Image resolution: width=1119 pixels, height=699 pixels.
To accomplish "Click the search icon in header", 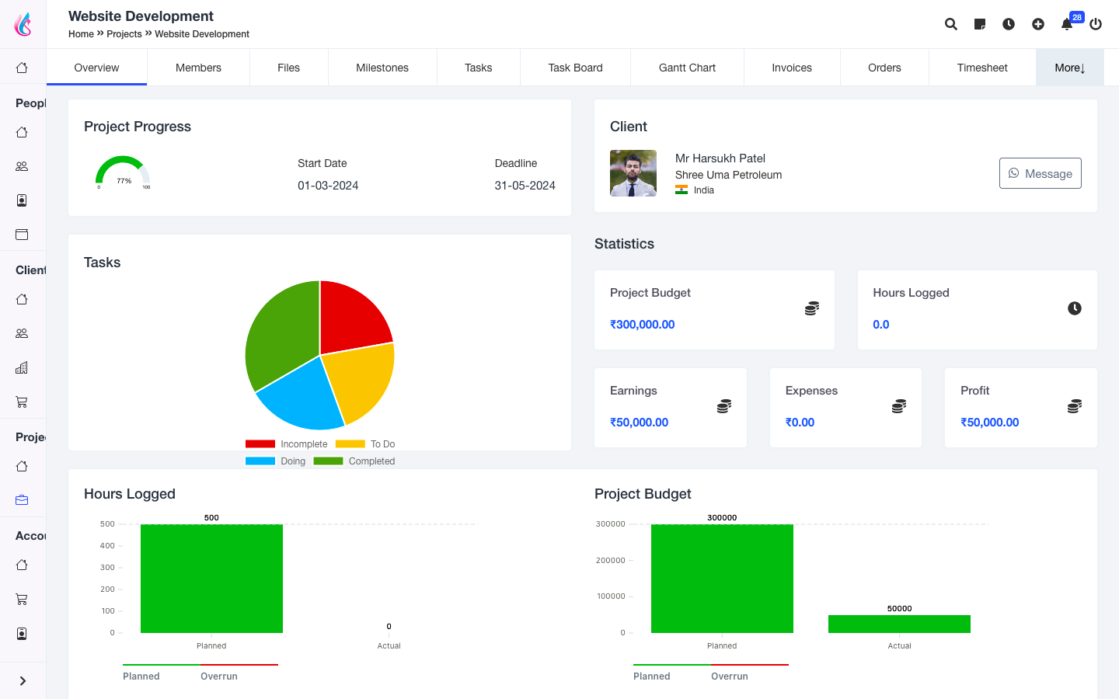I will 950,24.
